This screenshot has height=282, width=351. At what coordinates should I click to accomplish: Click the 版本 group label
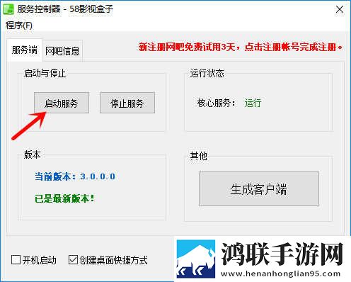click(x=32, y=154)
